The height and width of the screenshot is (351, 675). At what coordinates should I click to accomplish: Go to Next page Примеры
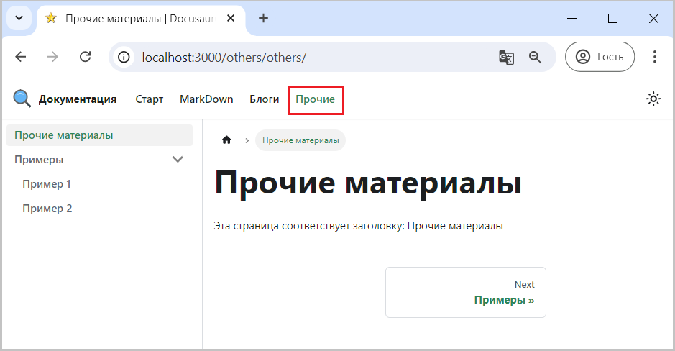coord(466,293)
